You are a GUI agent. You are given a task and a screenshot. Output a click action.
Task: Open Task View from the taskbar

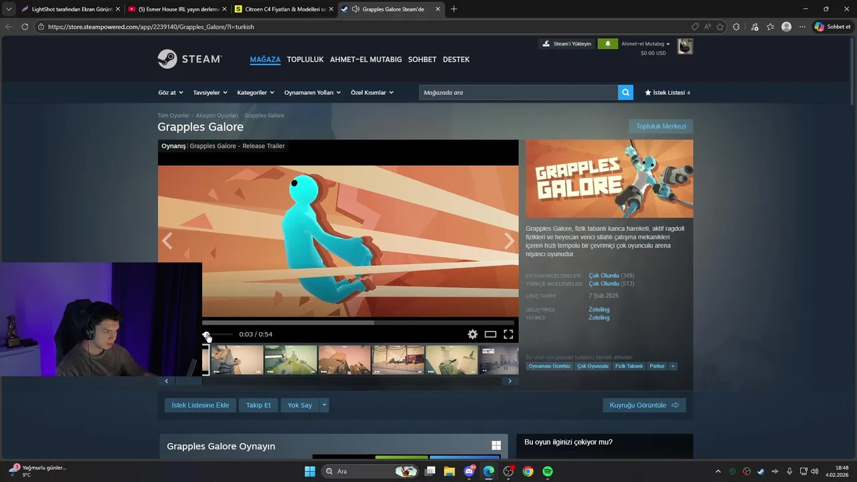pos(430,471)
